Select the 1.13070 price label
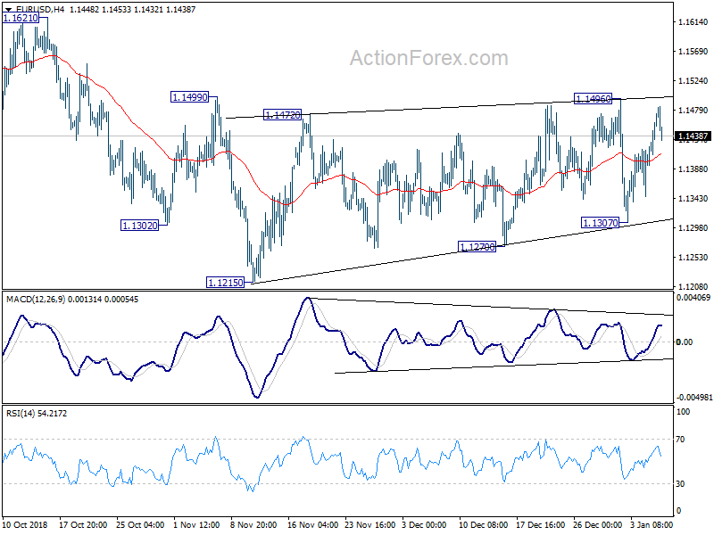The image size is (714, 535). tap(601, 222)
